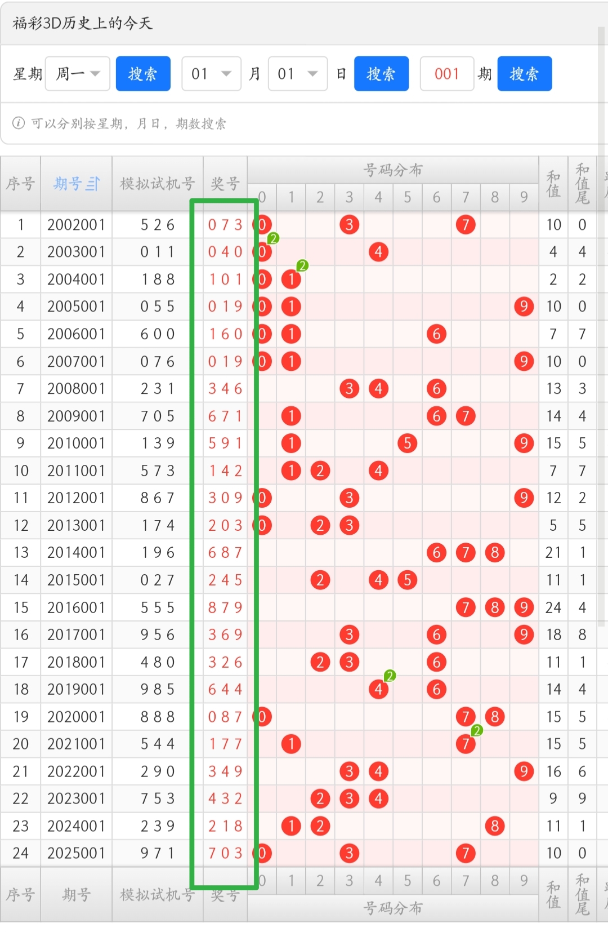
Task: Select period 2021001 cell
Action: point(77,744)
